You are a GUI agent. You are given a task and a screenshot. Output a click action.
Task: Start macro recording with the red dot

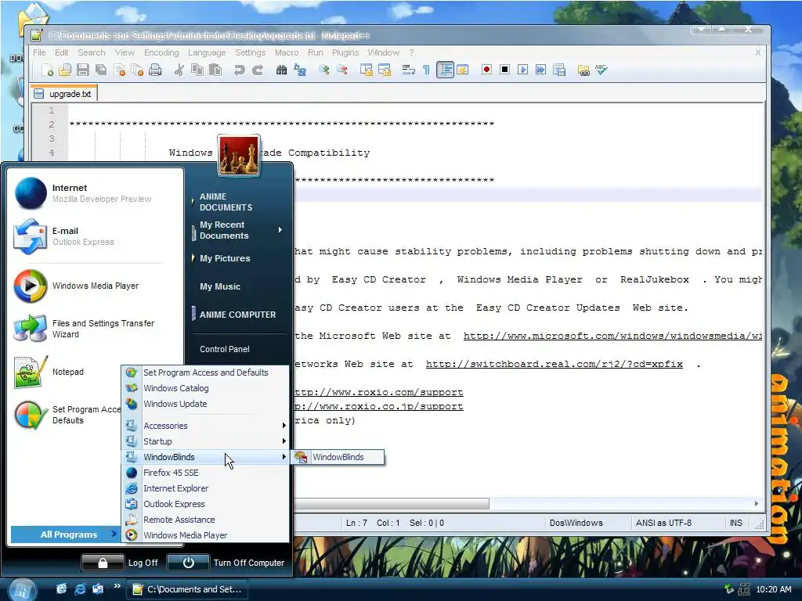(486, 70)
